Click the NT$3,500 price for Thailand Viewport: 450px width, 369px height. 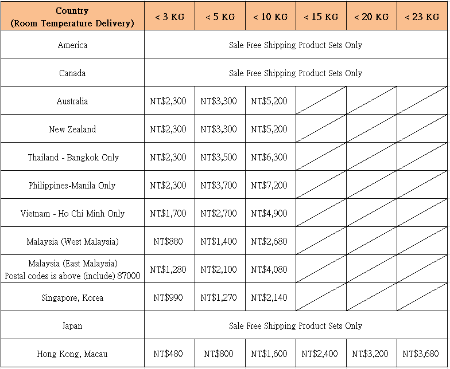(219, 157)
